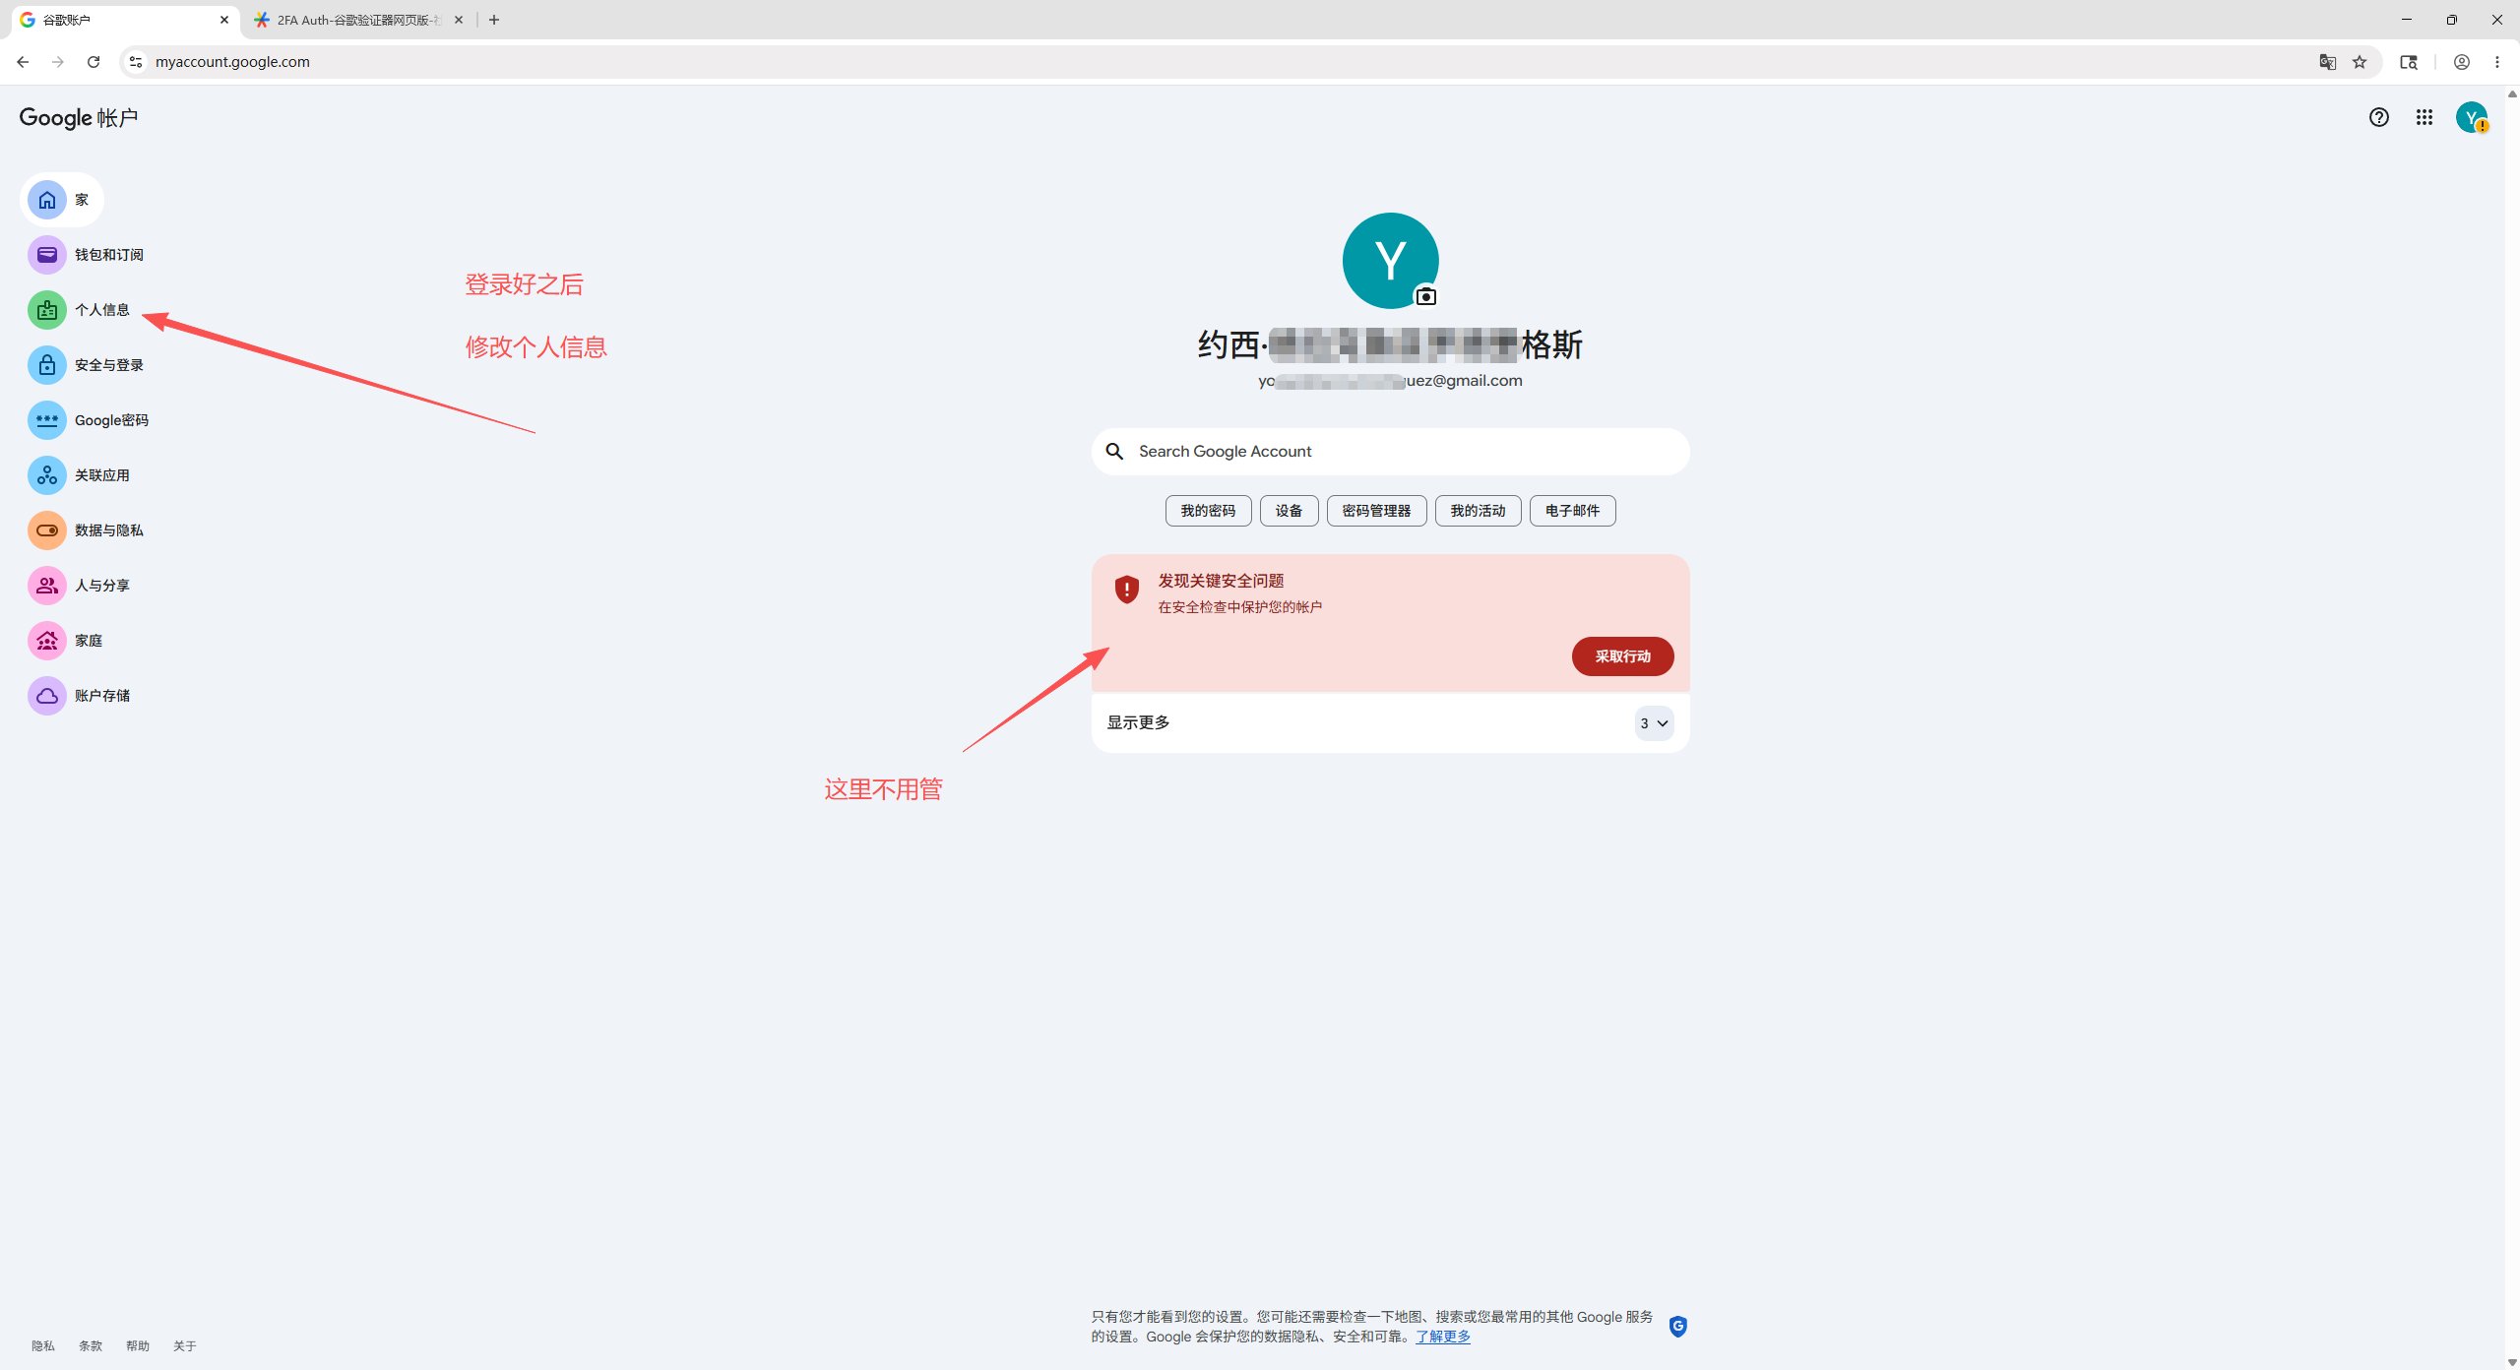View site information icon beside the URL
Image resolution: width=2520 pixels, height=1370 pixels.
click(x=136, y=62)
